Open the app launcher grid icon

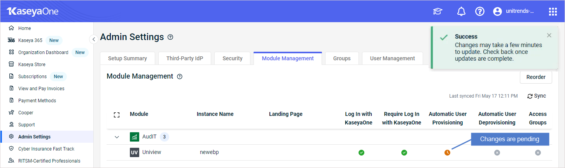click(553, 12)
